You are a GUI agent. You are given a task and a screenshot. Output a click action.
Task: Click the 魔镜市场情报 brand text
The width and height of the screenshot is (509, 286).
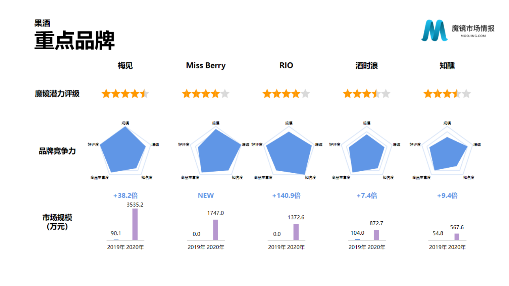[x=473, y=28]
